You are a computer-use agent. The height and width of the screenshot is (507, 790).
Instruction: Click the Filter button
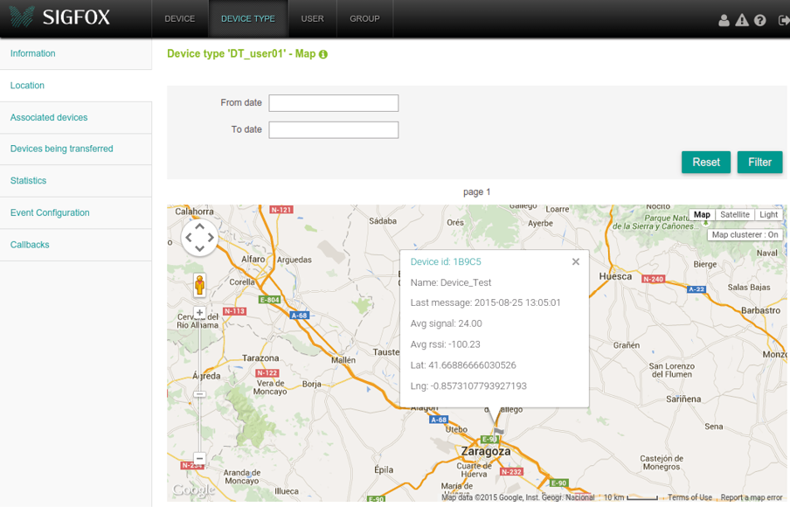pyautogui.click(x=759, y=163)
